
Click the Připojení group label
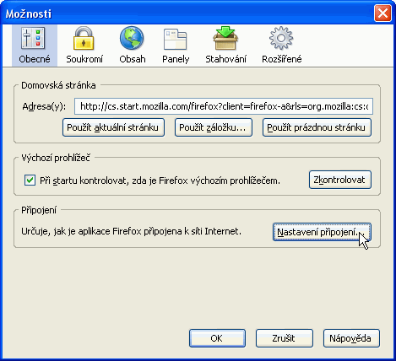[x=39, y=210]
